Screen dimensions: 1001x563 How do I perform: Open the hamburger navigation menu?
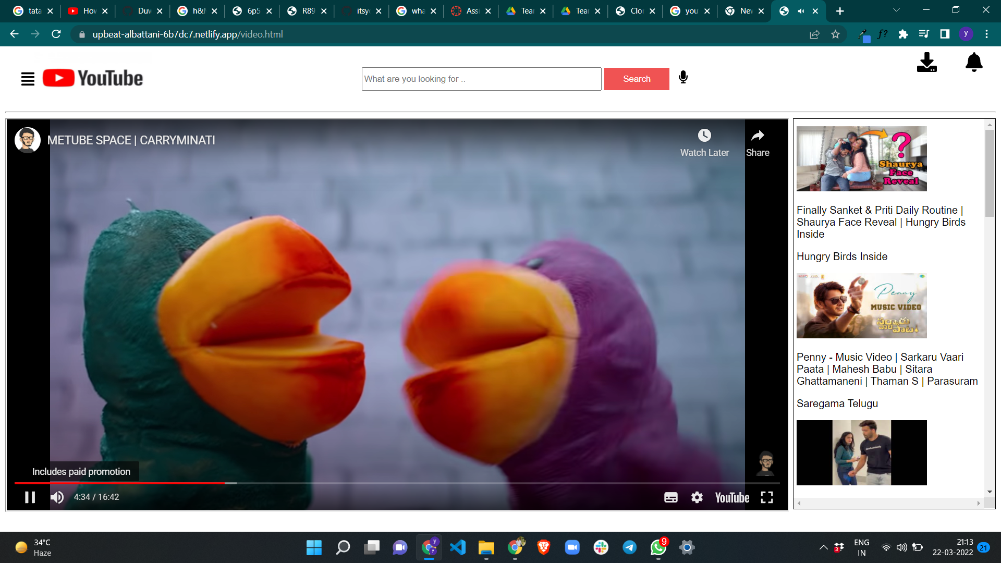point(28,78)
